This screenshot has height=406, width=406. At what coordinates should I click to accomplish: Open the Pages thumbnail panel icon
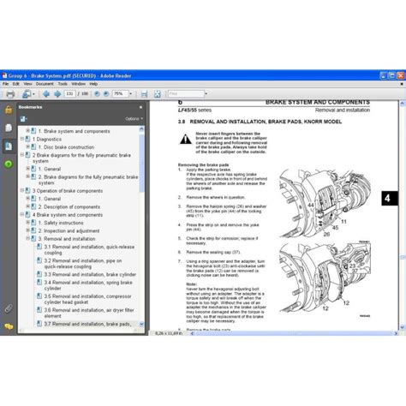[9, 128]
